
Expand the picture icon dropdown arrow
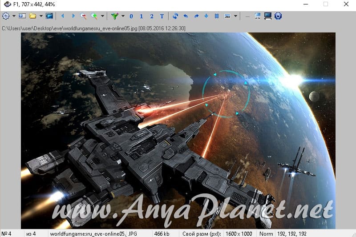[235, 16]
